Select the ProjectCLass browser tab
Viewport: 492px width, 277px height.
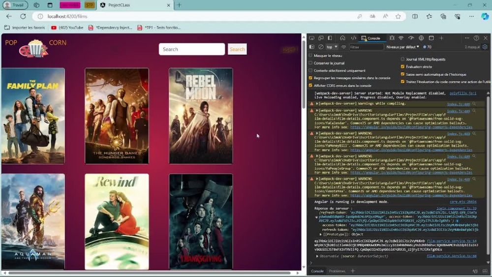coord(135,5)
